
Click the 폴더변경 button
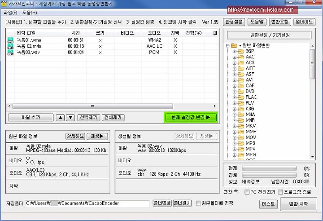pos(162,203)
